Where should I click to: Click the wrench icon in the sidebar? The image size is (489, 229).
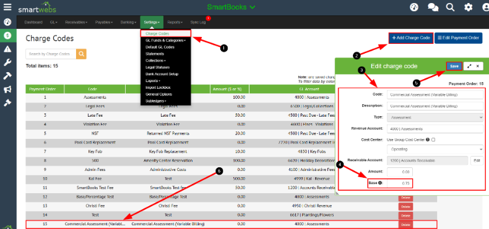tap(7, 62)
